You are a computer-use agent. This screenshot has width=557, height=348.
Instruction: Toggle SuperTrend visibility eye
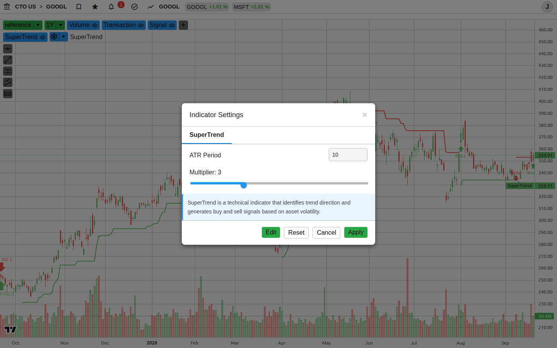click(43, 37)
